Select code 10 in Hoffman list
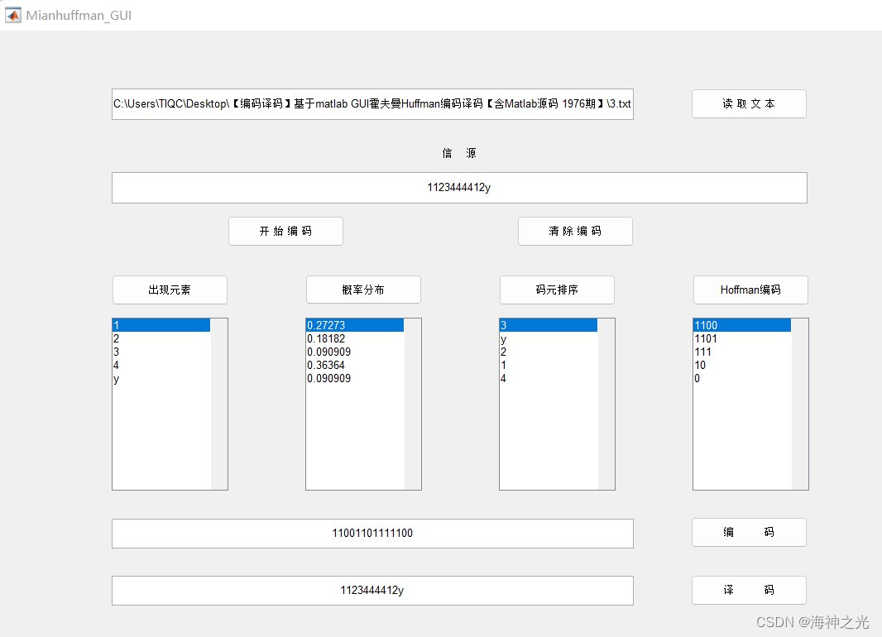This screenshot has width=882, height=637. coord(742,365)
